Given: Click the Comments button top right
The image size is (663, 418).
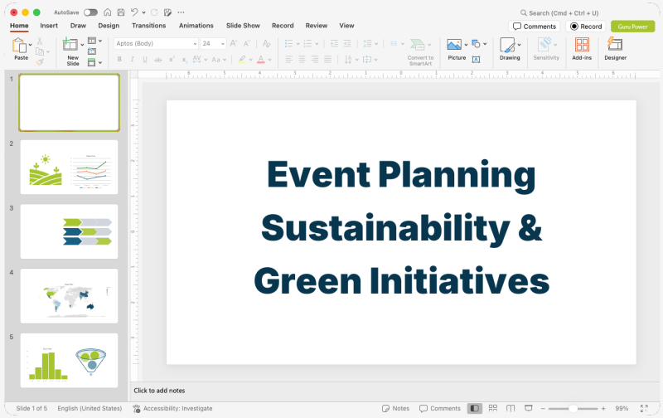Looking at the screenshot, I should click(535, 27).
